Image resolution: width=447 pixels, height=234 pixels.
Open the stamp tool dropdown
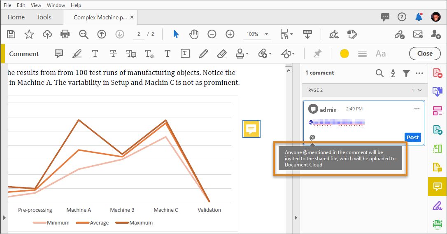point(242,54)
